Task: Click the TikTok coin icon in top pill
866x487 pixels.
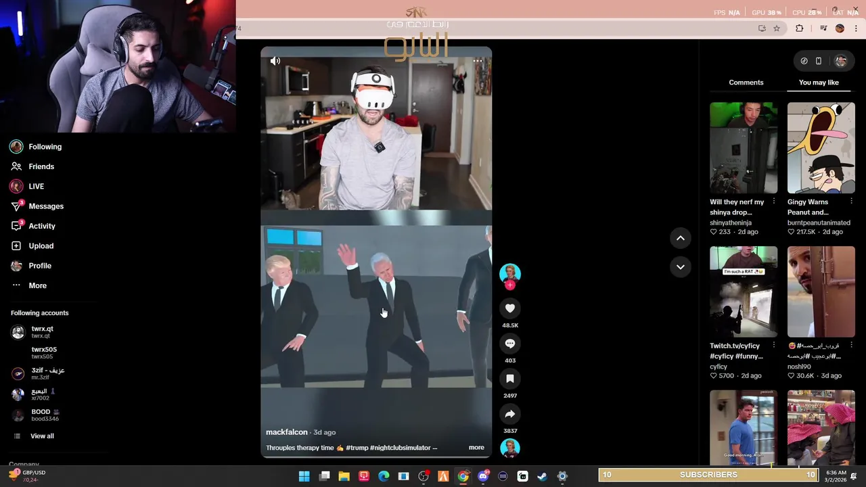Action: pyautogui.click(x=804, y=61)
